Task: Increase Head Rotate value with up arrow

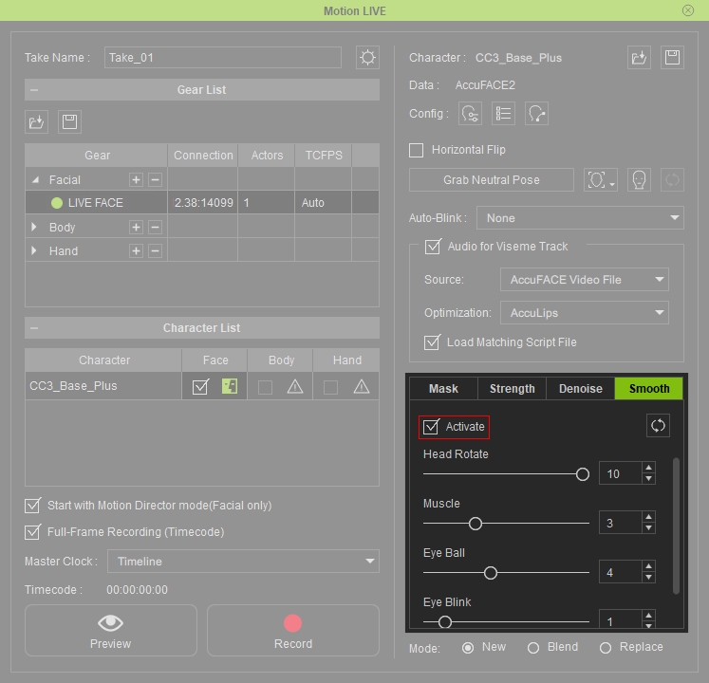Action: (649, 468)
